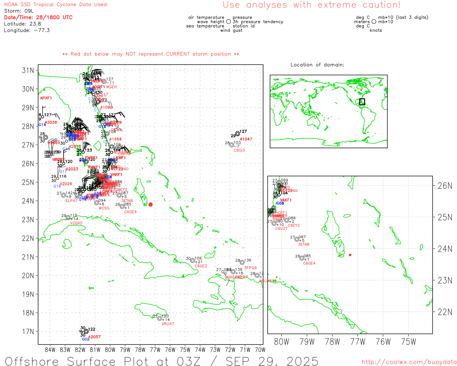The width and height of the screenshot is (457, 366).
Task: Click the 'Location of domain:' label
Action: (317, 65)
